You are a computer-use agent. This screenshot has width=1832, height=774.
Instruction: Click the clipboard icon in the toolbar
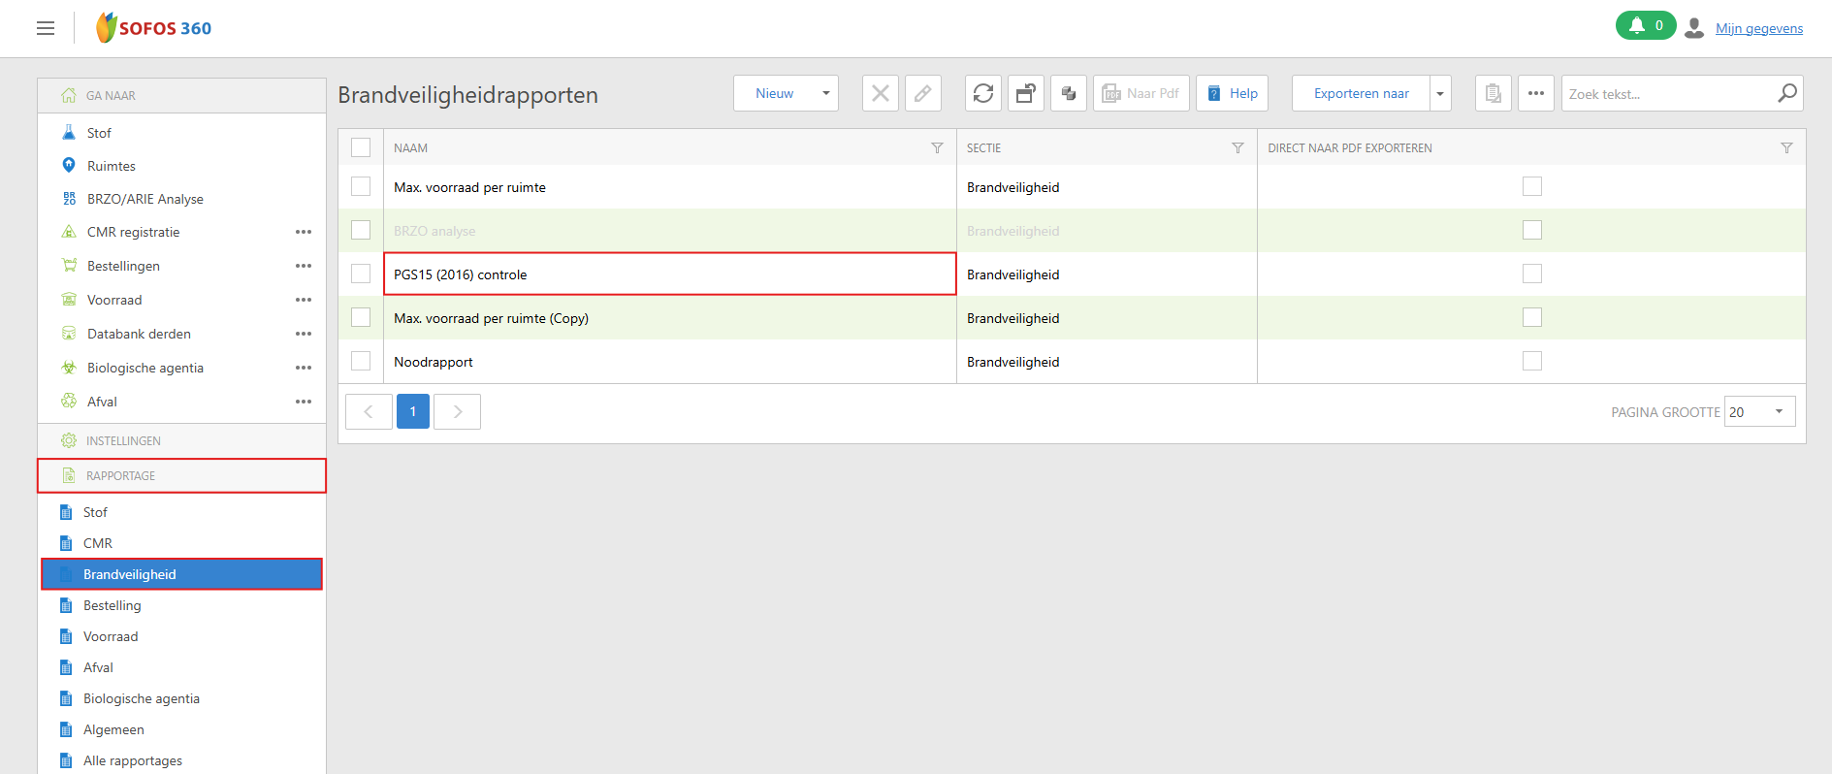1493,93
